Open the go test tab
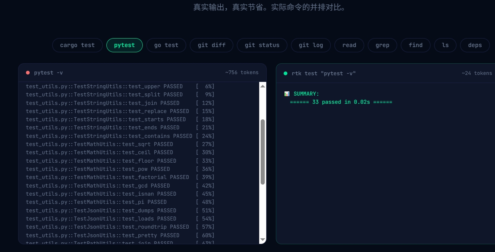This screenshot has width=495, height=252. click(x=166, y=45)
